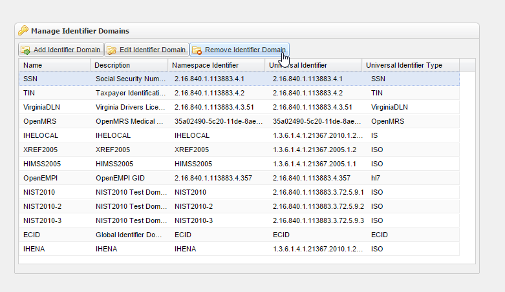Viewport: 505px width, 292px height.
Task: Click the Edit Identifier Domain button label
Action: click(153, 50)
